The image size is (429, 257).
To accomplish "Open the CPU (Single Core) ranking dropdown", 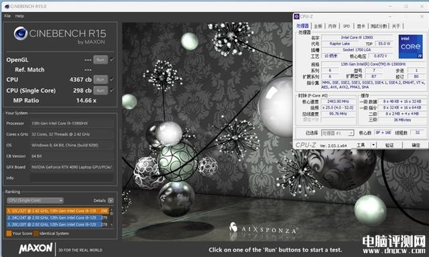I will [x=35, y=201].
